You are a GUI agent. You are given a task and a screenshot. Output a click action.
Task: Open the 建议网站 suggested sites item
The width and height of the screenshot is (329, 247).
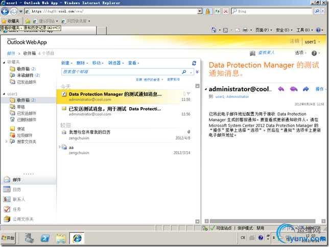[45, 21]
